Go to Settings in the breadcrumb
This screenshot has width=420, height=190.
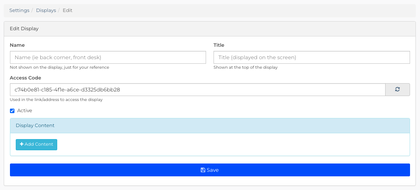point(19,10)
